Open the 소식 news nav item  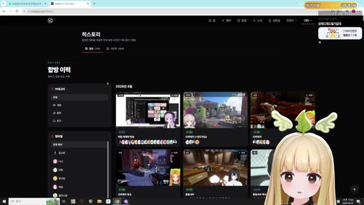point(258,20)
